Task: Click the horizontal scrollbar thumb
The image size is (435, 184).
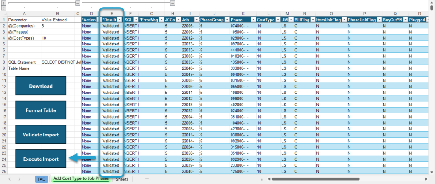Action: click(316, 179)
